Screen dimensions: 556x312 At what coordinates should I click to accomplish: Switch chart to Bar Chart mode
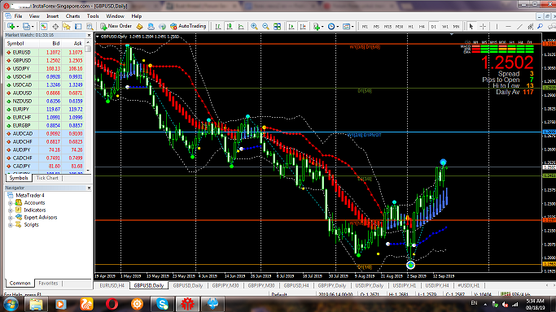(x=218, y=27)
